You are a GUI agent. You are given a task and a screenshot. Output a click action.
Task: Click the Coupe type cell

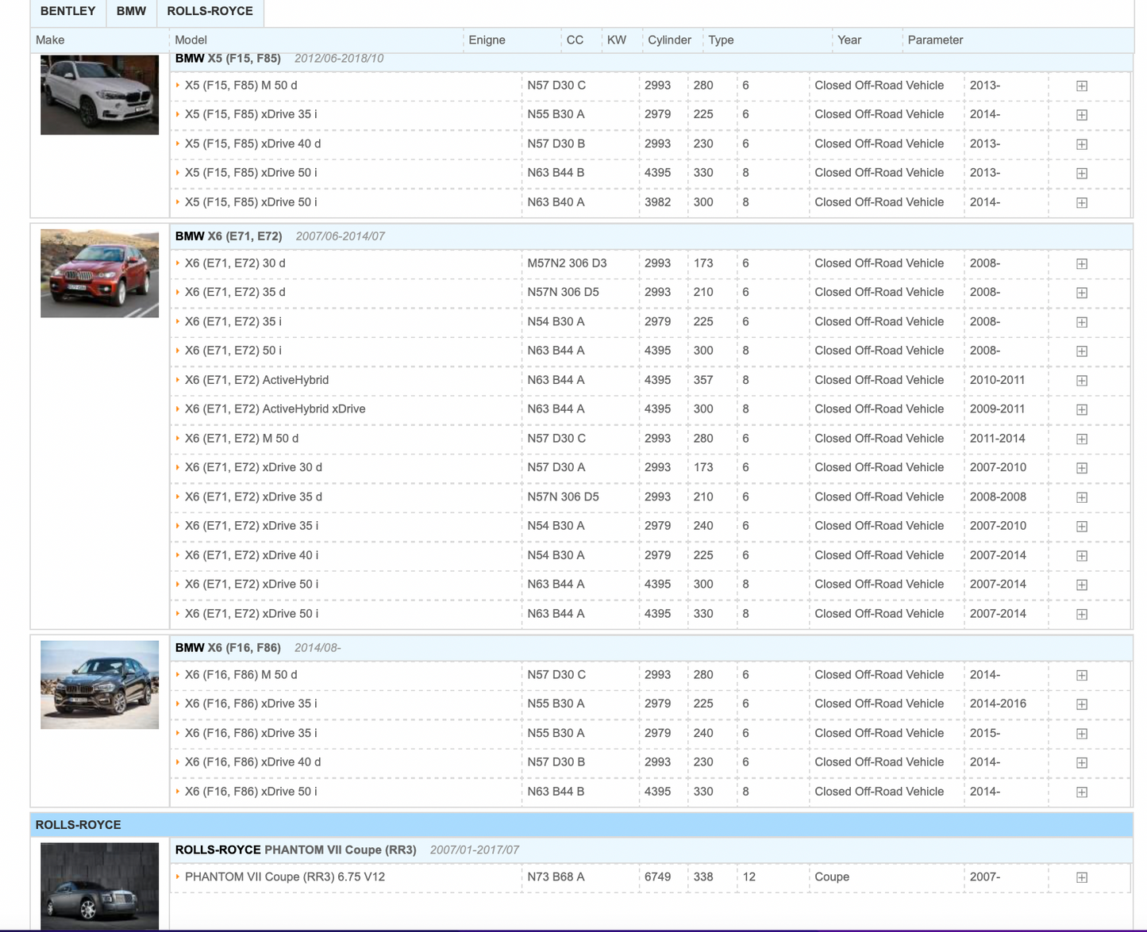click(x=832, y=877)
